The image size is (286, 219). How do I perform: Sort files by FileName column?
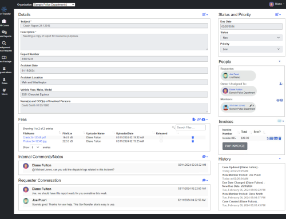[x=29, y=133]
